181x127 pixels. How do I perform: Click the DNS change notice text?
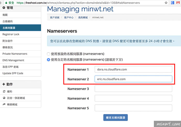click(112, 41)
